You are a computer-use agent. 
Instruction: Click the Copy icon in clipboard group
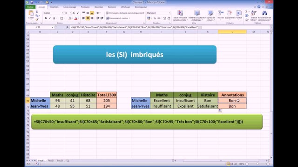37,15
